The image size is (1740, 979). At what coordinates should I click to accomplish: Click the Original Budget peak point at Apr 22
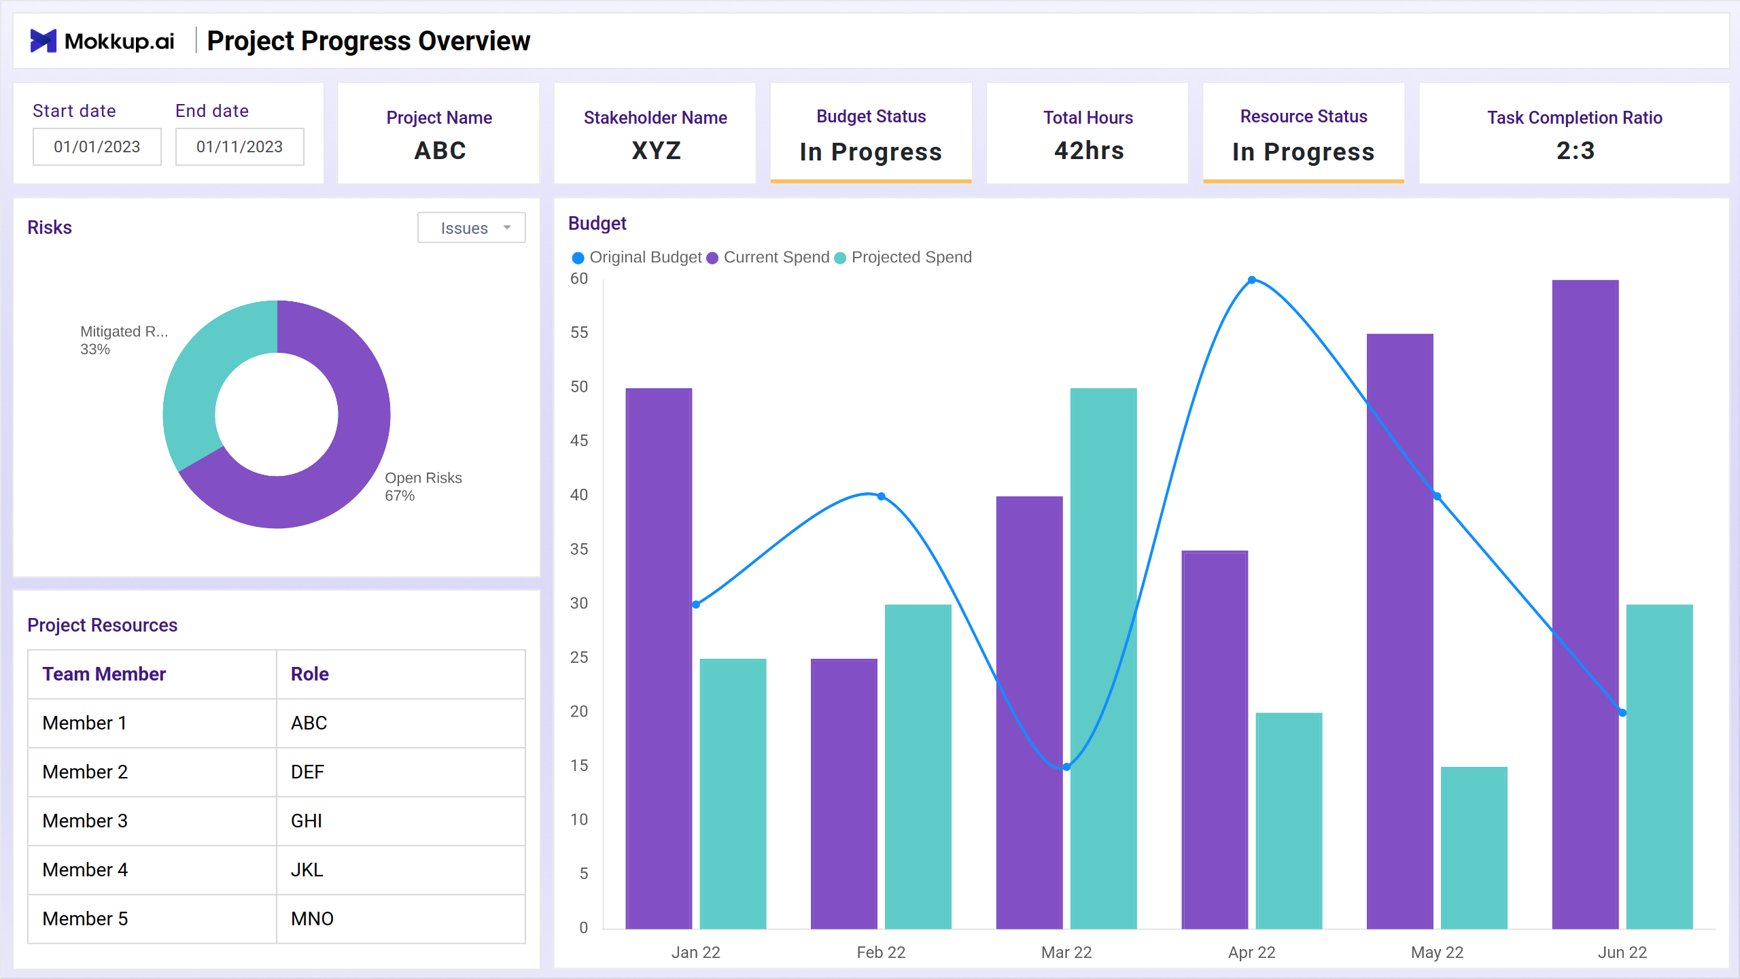pos(1252,280)
